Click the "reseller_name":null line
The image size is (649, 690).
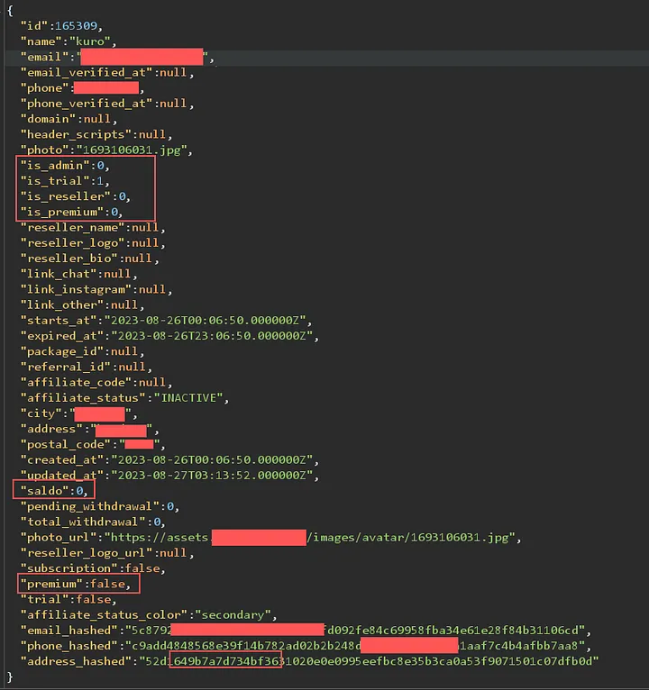click(93, 228)
